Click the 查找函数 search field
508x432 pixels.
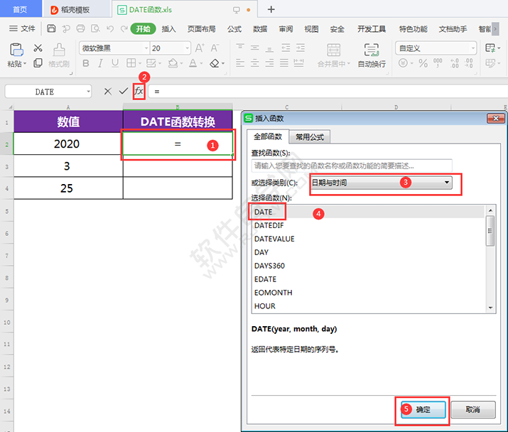(x=352, y=166)
